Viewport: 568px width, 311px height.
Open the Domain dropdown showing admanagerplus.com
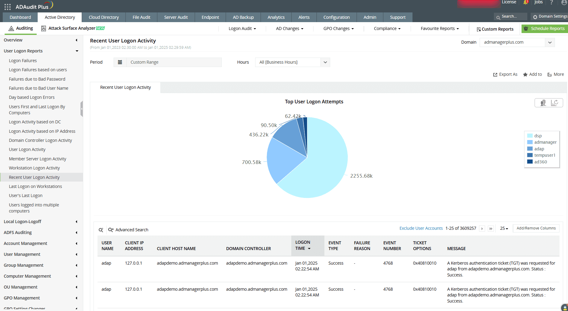point(550,42)
